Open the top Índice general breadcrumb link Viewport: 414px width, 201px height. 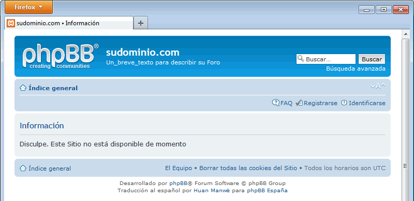click(53, 88)
